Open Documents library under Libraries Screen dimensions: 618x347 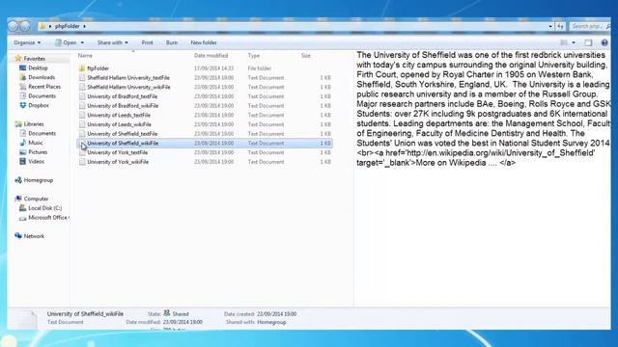(42, 133)
